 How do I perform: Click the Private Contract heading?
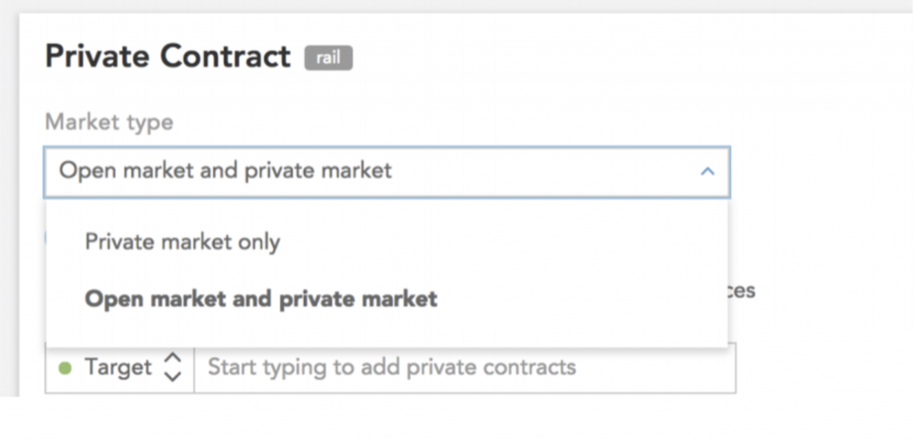[168, 57]
